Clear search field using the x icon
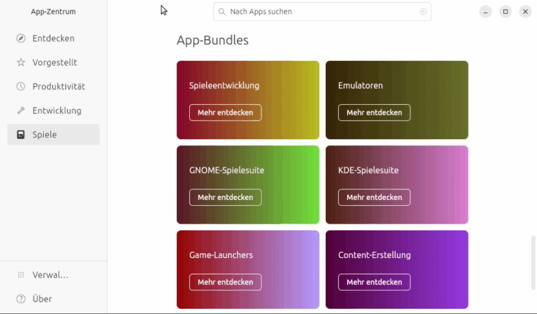Image resolution: width=537 pixels, height=314 pixels. click(x=423, y=12)
